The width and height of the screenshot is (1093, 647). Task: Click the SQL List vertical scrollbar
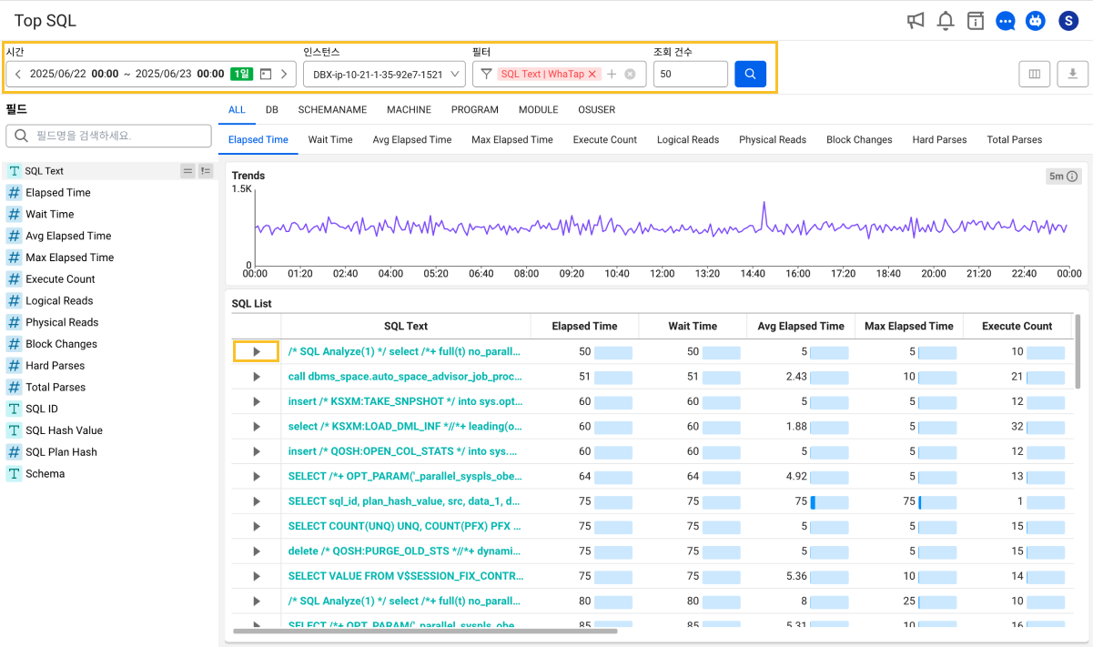tap(1078, 351)
